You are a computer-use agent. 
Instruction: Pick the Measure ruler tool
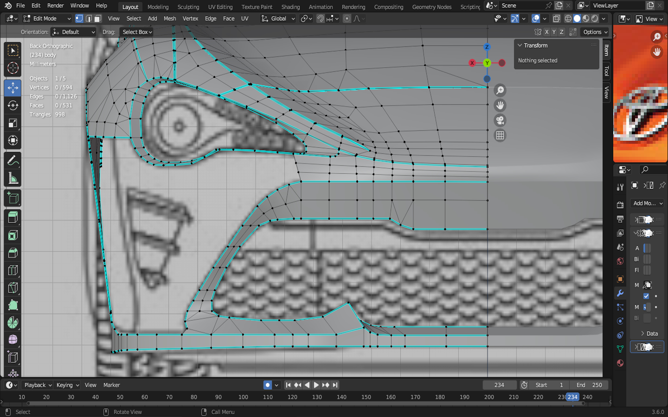[x=13, y=178]
